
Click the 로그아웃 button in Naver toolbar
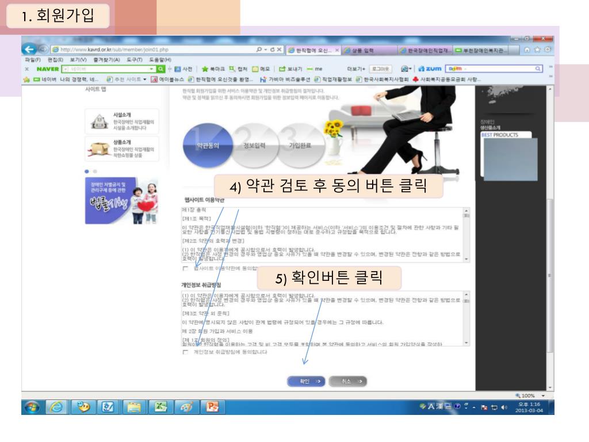click(380, 69)
